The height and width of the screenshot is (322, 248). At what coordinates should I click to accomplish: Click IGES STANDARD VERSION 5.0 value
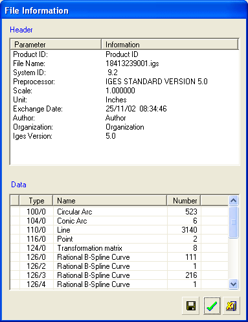157,82
